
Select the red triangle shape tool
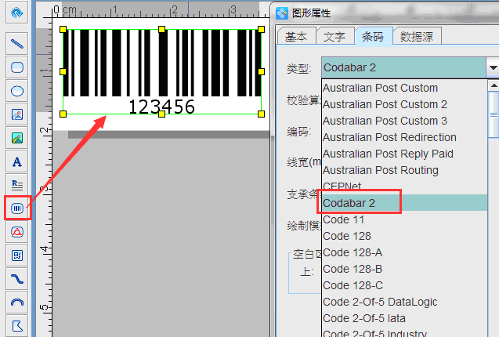pyautogui.click(x=17, y=232)
